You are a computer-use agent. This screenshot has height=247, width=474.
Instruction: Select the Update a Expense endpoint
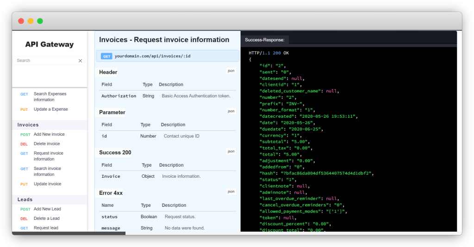[50, 109]
